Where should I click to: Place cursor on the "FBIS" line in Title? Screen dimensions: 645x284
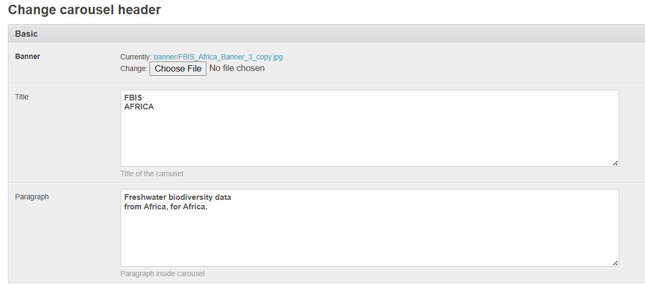pyautogui.click(x=133, y=98)
